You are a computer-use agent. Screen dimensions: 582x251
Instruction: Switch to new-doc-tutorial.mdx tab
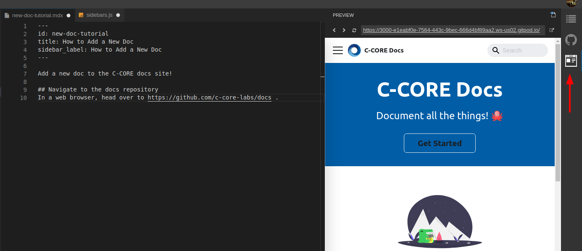click(37, 15)
